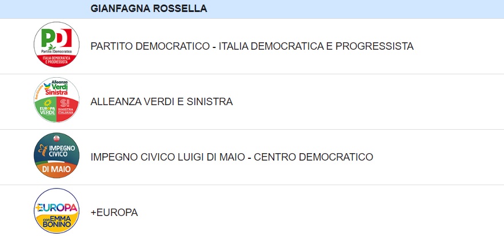Image resolution: width=504 pixels, height=236 pixels.
Task: Click the Europa Verde sunflower green quadrant
Action: coord(46,109)
